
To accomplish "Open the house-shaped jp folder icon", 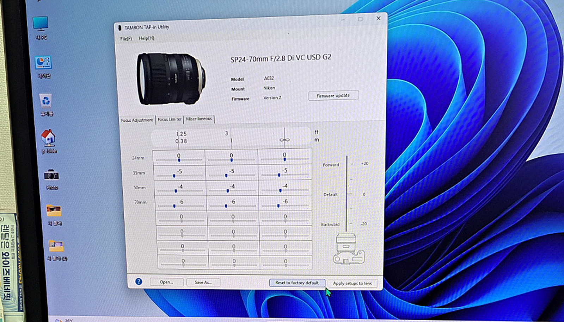I will pos(49,141).
